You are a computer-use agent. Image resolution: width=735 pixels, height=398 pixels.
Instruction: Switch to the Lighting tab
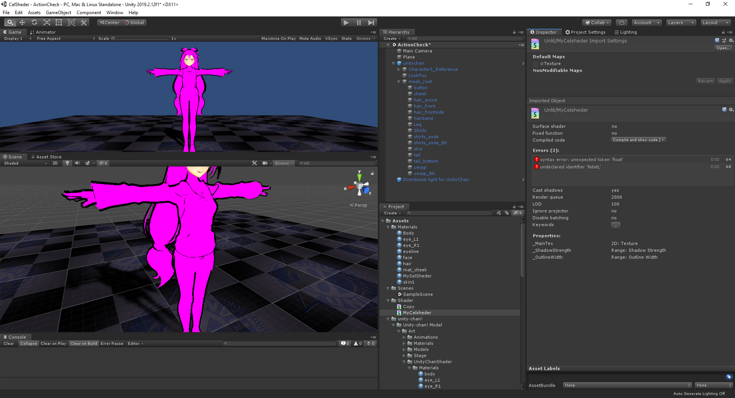(626, 32)
